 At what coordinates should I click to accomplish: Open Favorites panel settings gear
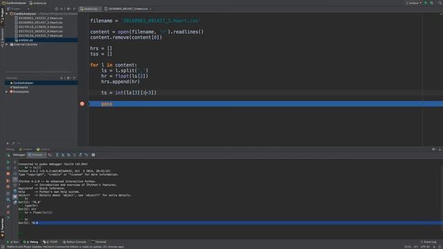tap(68, 78)
